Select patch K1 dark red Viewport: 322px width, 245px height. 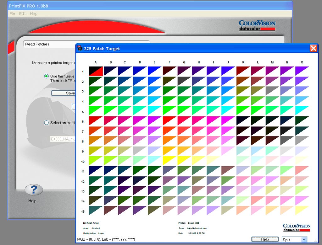pos(243,71)
